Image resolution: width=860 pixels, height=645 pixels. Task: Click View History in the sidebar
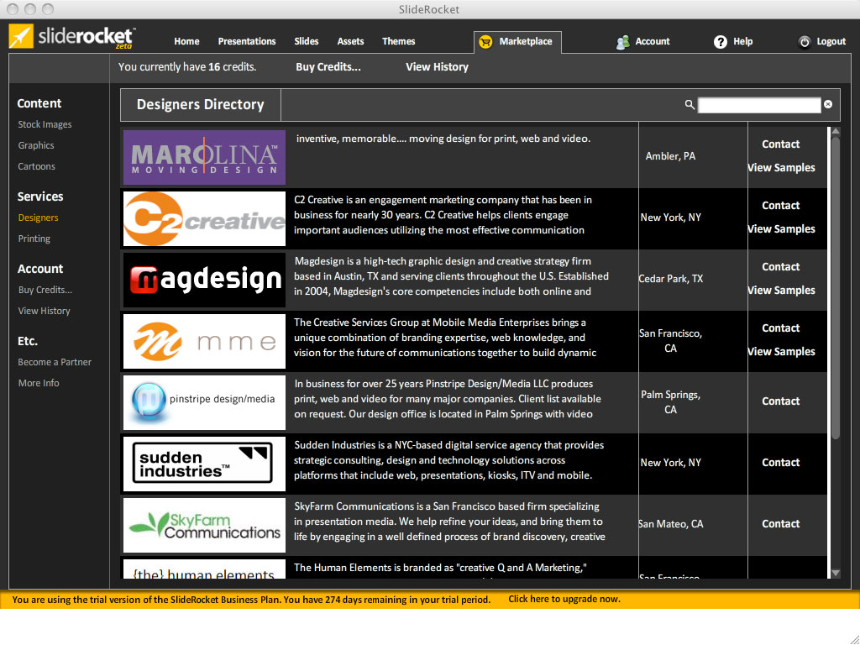[x=44, y=311]
